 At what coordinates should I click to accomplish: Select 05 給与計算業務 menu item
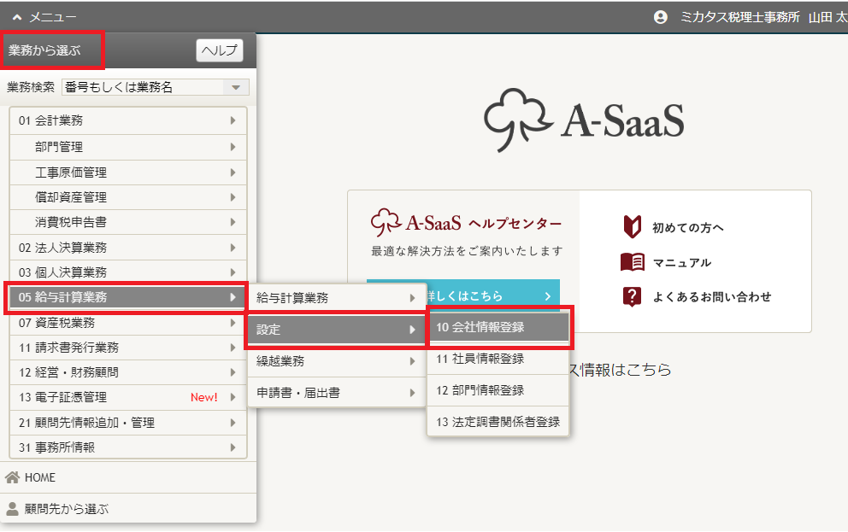click(128, 297)
